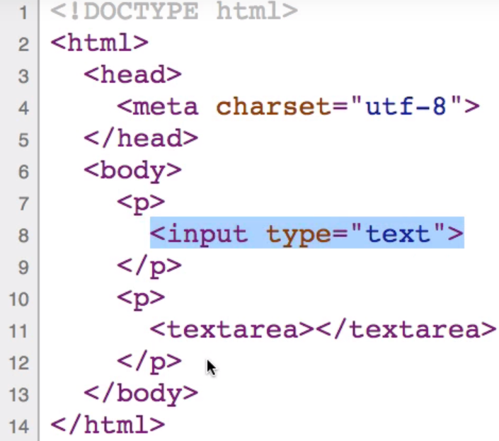Click line number 12 in the gutter
The height and width of the screenshot is (441, 499).
tap(19, 363)
